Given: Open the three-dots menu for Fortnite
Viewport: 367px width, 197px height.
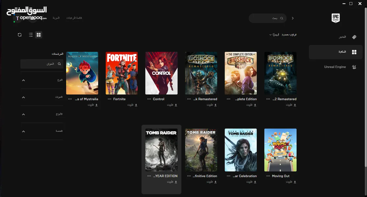Looking at the screenshot, I should click(110, 99).
